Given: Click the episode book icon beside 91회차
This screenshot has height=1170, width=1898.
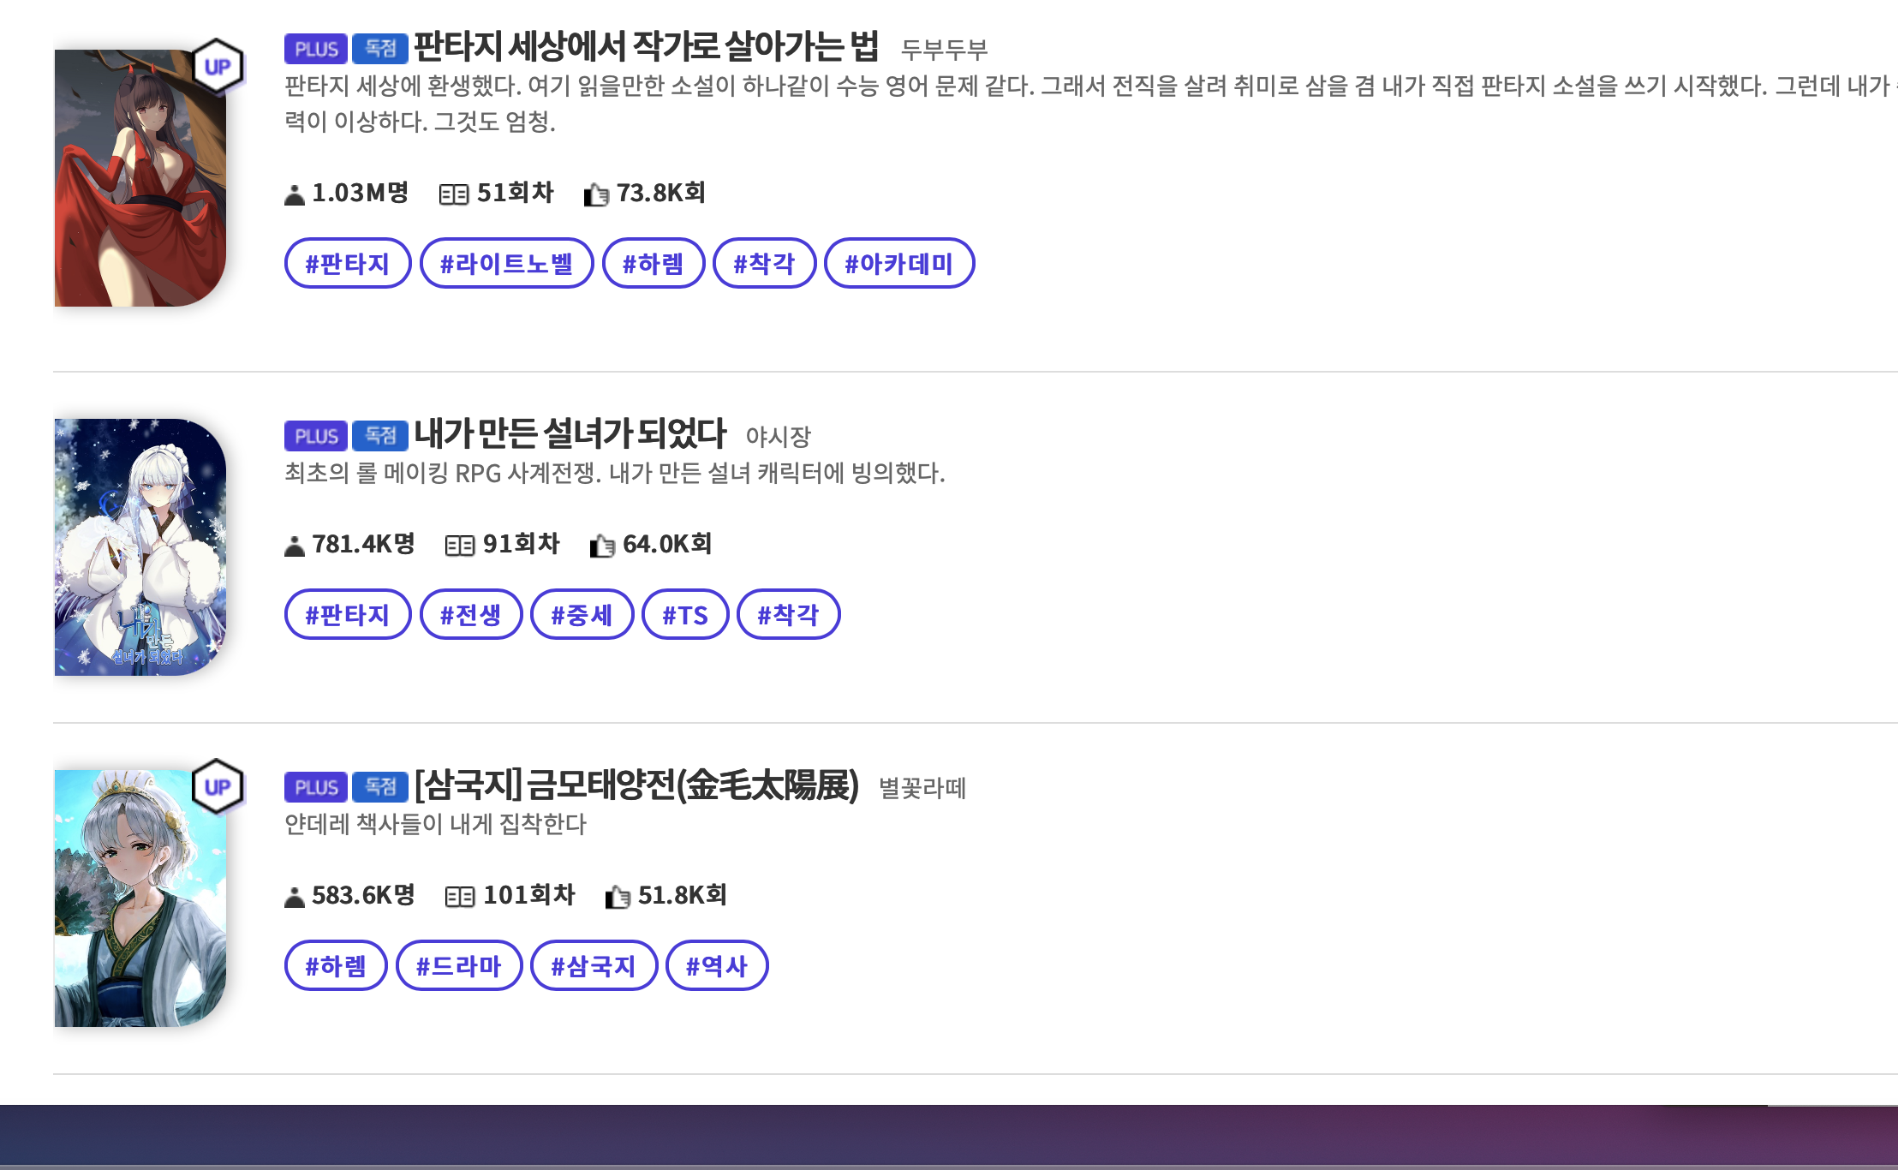Looking at the screenshot, I should click(x=459, y=546).
